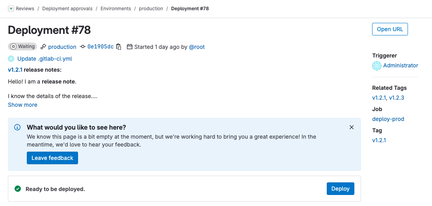The width and height of the screenshot is (432, 206).
Task: Expand release notes with Show more
Action: click(22, 105)
